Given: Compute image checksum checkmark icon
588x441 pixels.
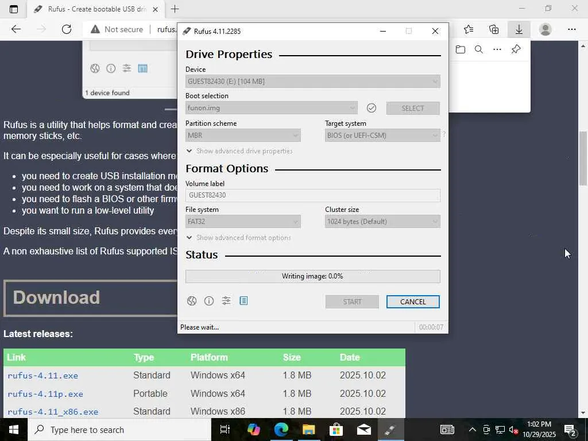Looking at the screenshot, I should [372, 108].
